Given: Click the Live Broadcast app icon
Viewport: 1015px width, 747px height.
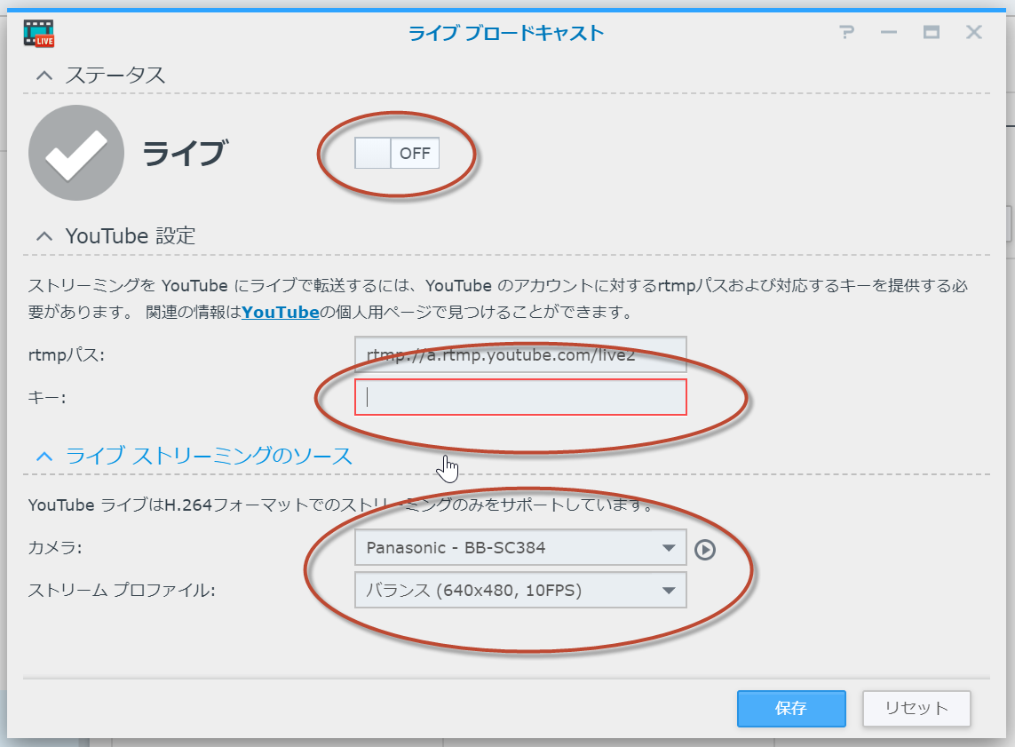Looking at the screenshot, I should pyautogui.click(x=39, y=33).
